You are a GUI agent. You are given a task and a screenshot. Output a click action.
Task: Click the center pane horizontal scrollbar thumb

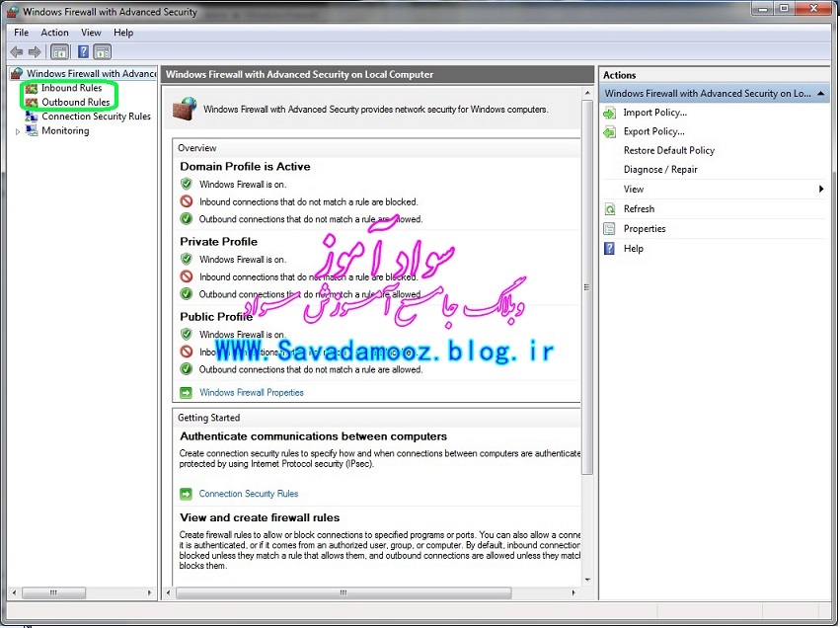coord(344,592)
